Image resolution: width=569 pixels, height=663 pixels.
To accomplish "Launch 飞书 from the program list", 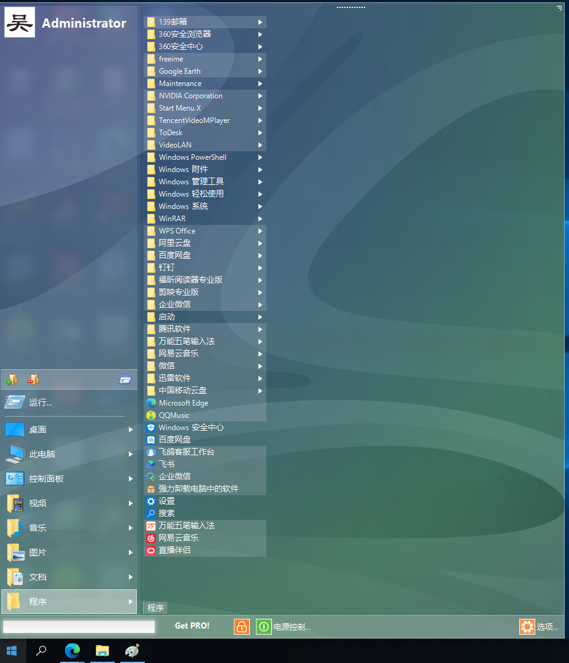I will tap(166, 464).
